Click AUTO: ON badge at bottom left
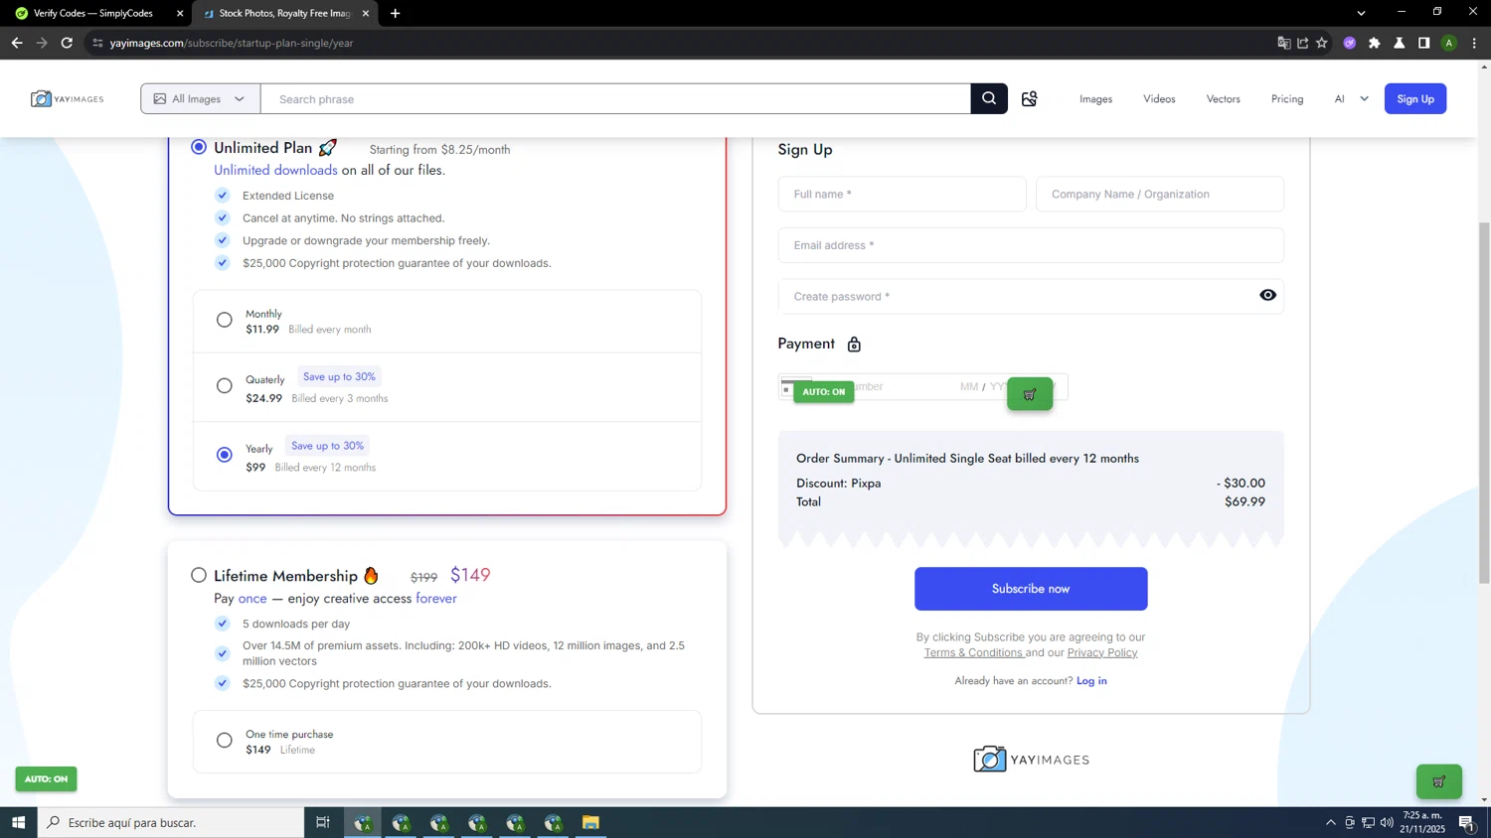 point(46,778)
